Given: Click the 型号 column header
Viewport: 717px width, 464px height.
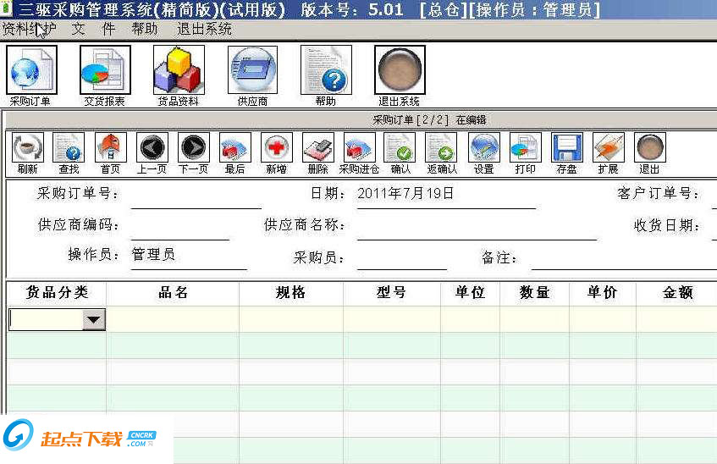Looking at the screenshot, I should coord(392,293).
